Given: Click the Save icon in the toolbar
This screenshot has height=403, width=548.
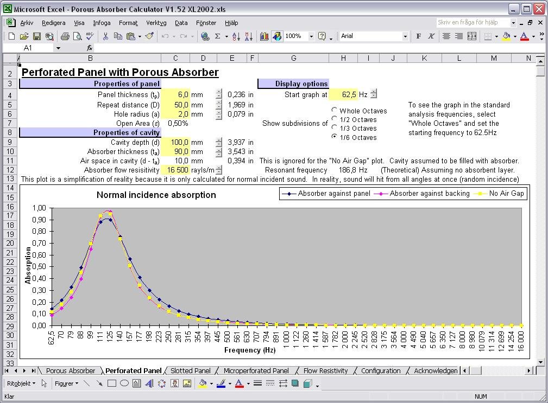Looking at the screenshot, I should (37, 36).
